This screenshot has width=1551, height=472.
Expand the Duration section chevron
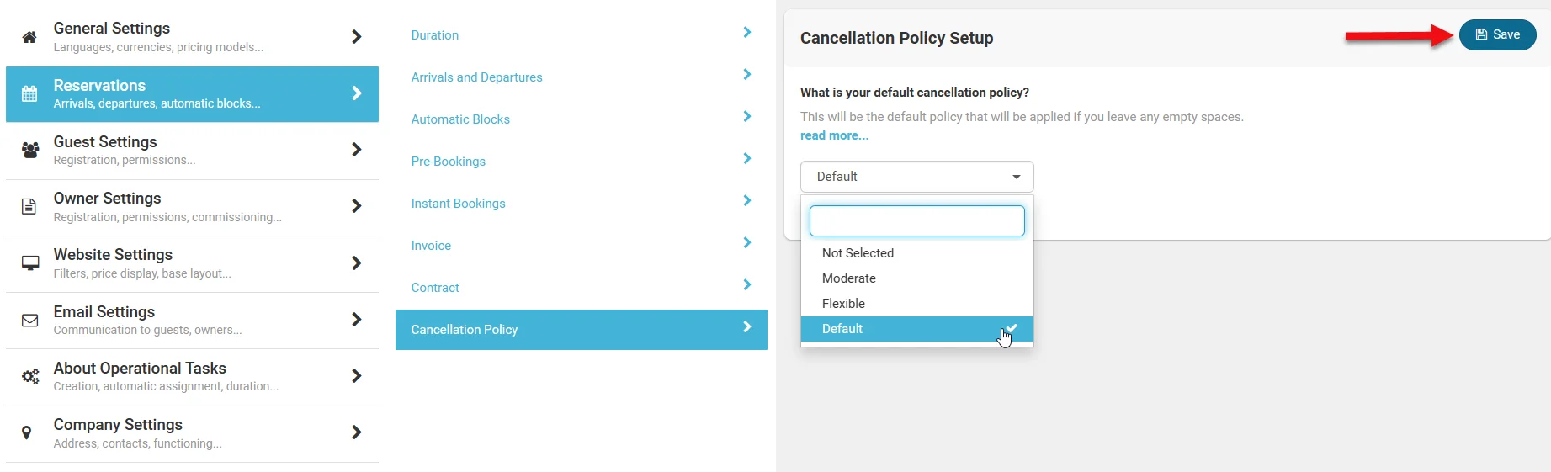[x=746, y=33]
